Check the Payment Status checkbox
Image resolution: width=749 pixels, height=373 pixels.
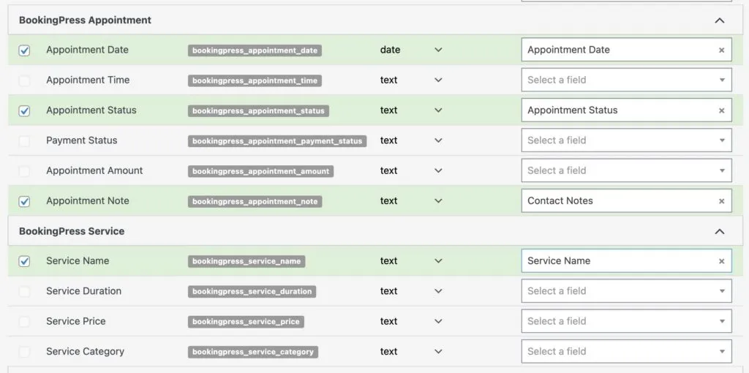24,140
